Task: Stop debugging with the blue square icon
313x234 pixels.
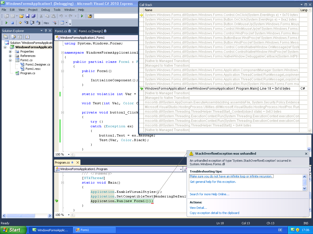Action: [12, 23]
